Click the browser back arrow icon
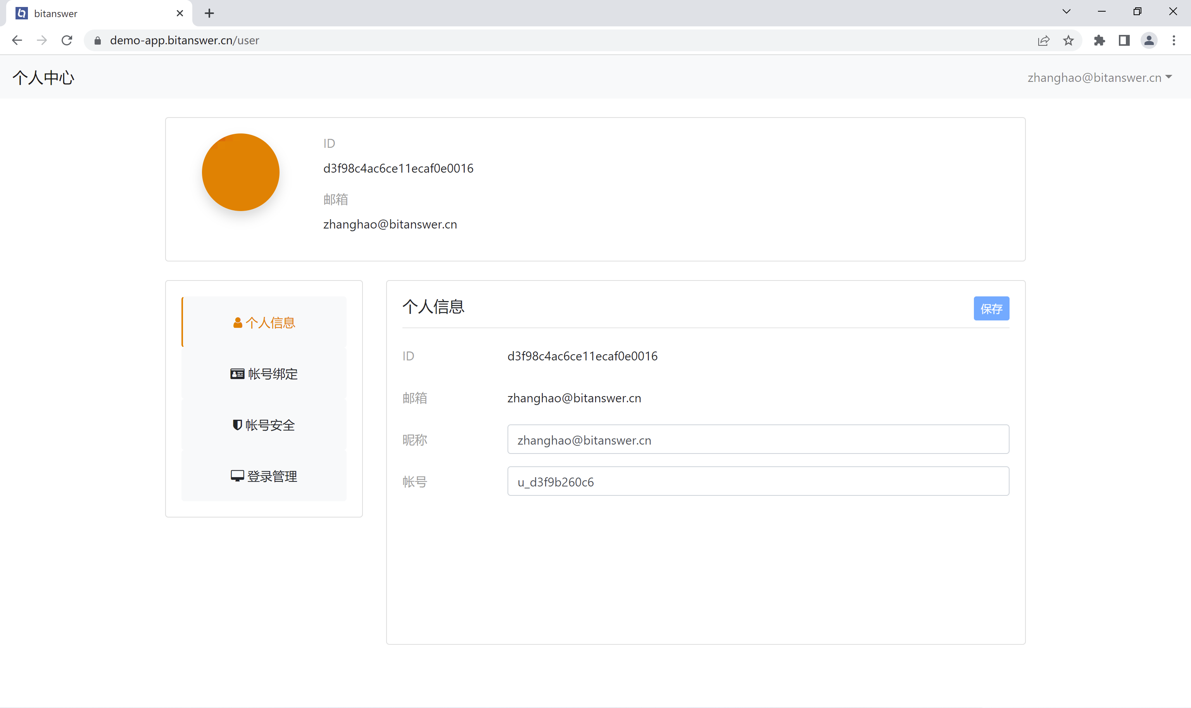Screen dimensions: 1191x708 (17, 41)
